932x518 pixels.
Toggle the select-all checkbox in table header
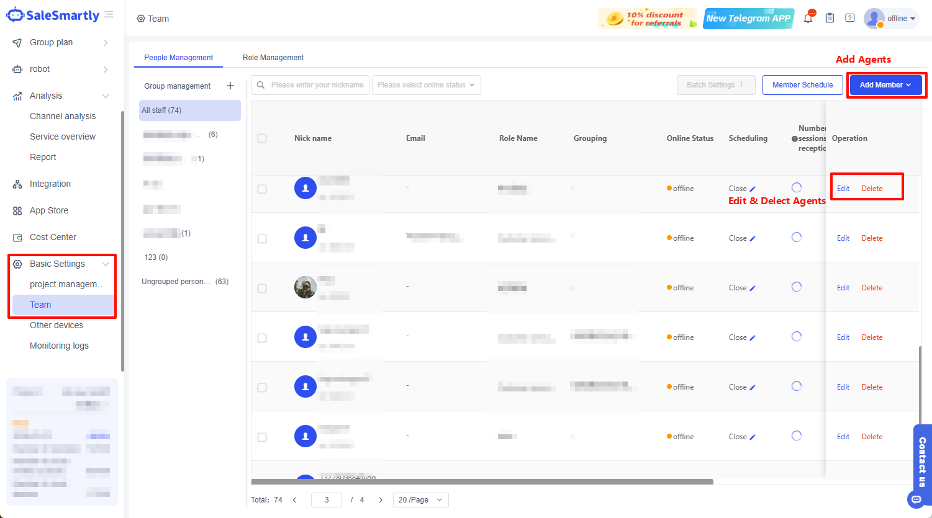point(262,138)
